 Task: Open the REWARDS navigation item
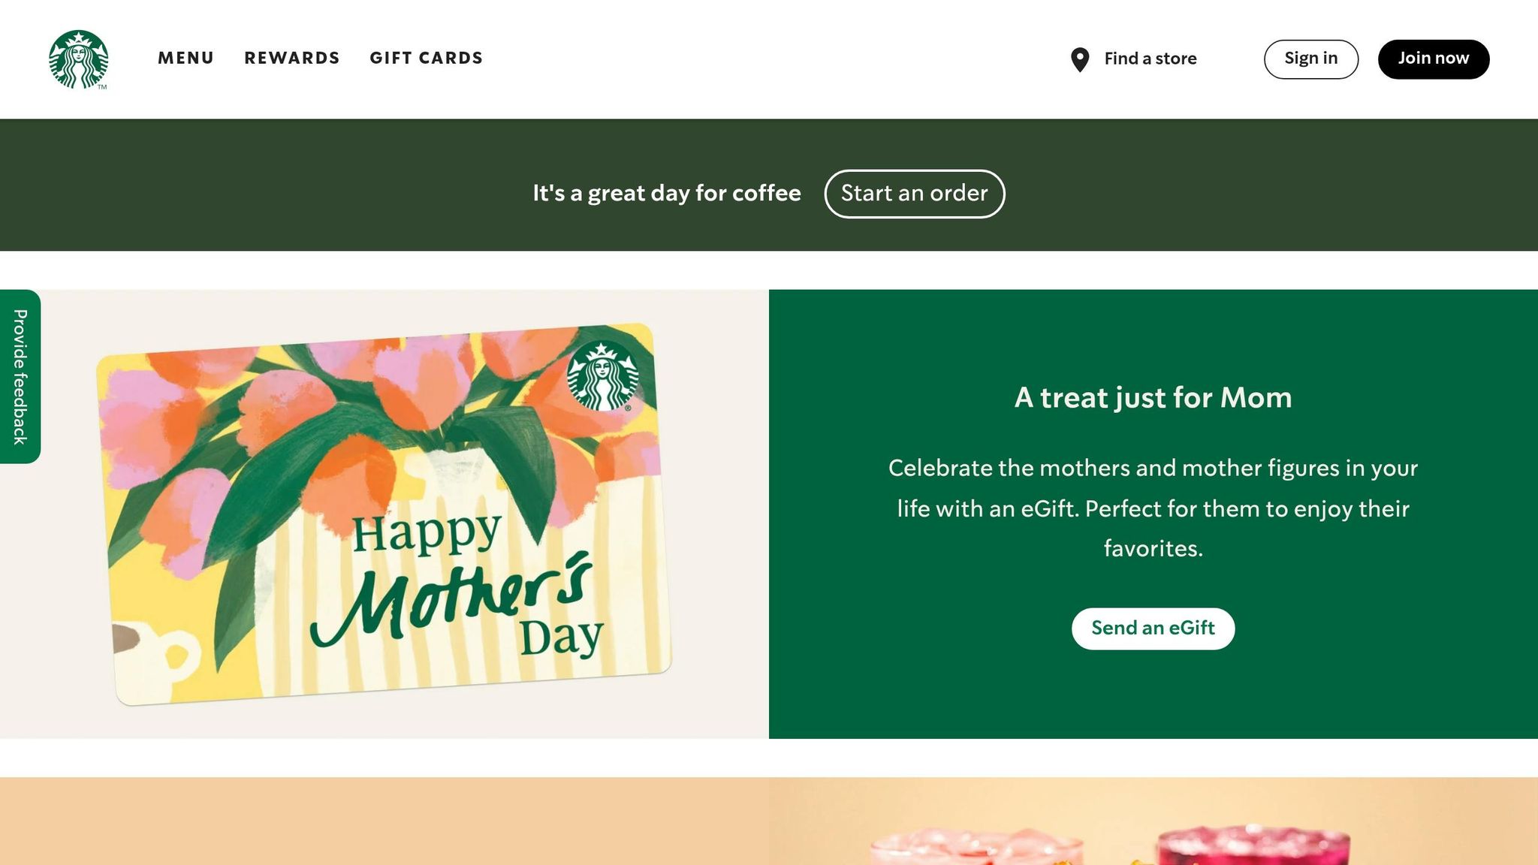[292, 58]
